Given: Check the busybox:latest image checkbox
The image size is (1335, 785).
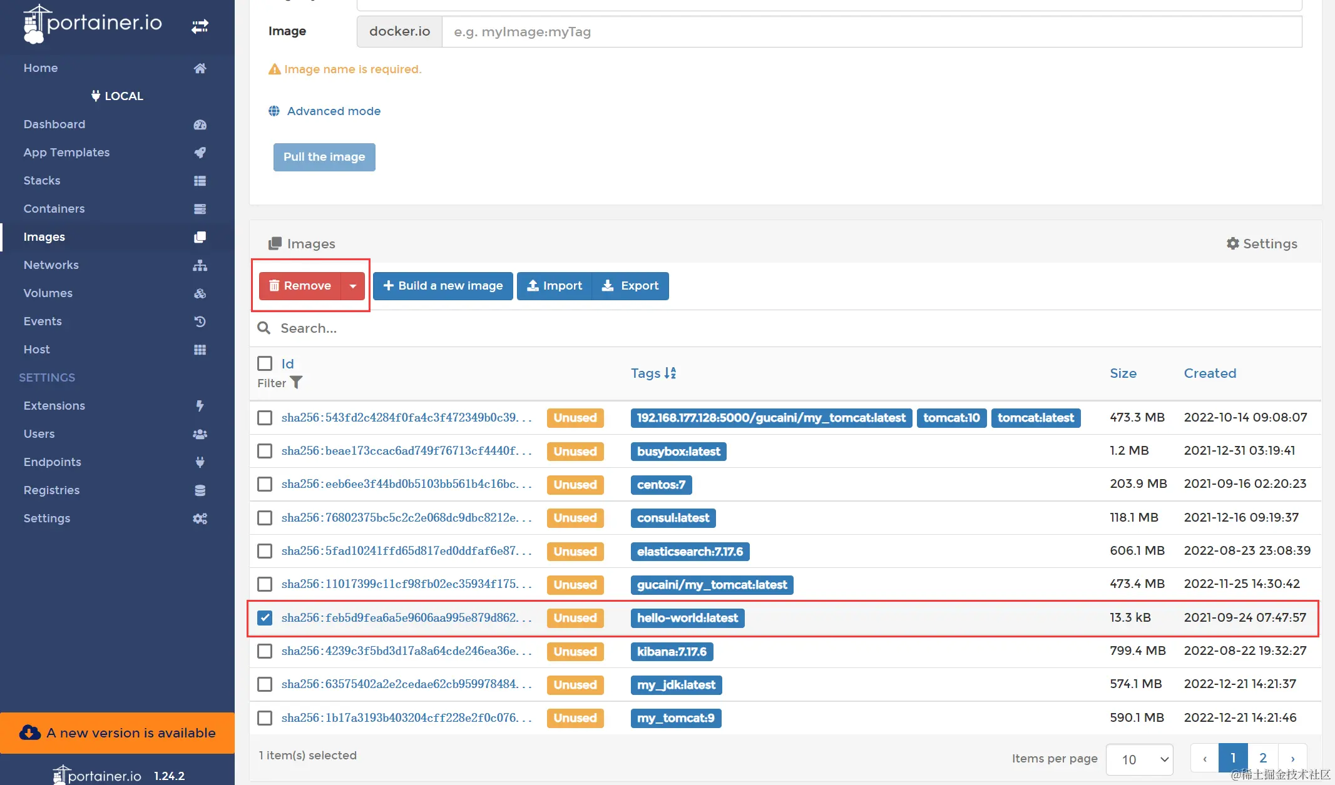Looking at the screenshot, I should tap(265, 451).
